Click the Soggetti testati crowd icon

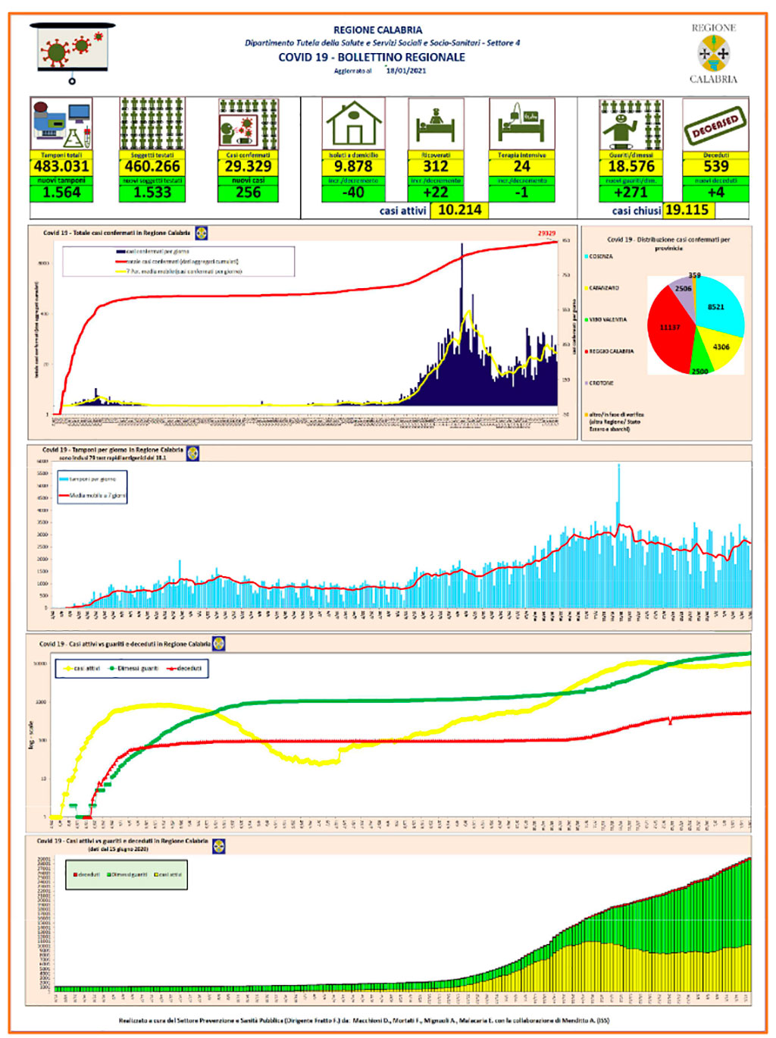tap(152, 124)
